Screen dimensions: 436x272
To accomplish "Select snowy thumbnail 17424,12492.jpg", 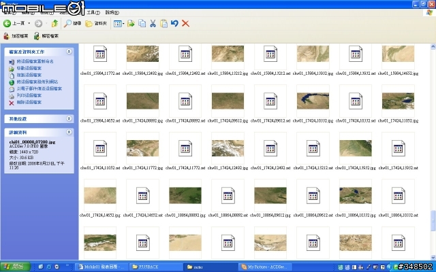I will tap(228, 148).
